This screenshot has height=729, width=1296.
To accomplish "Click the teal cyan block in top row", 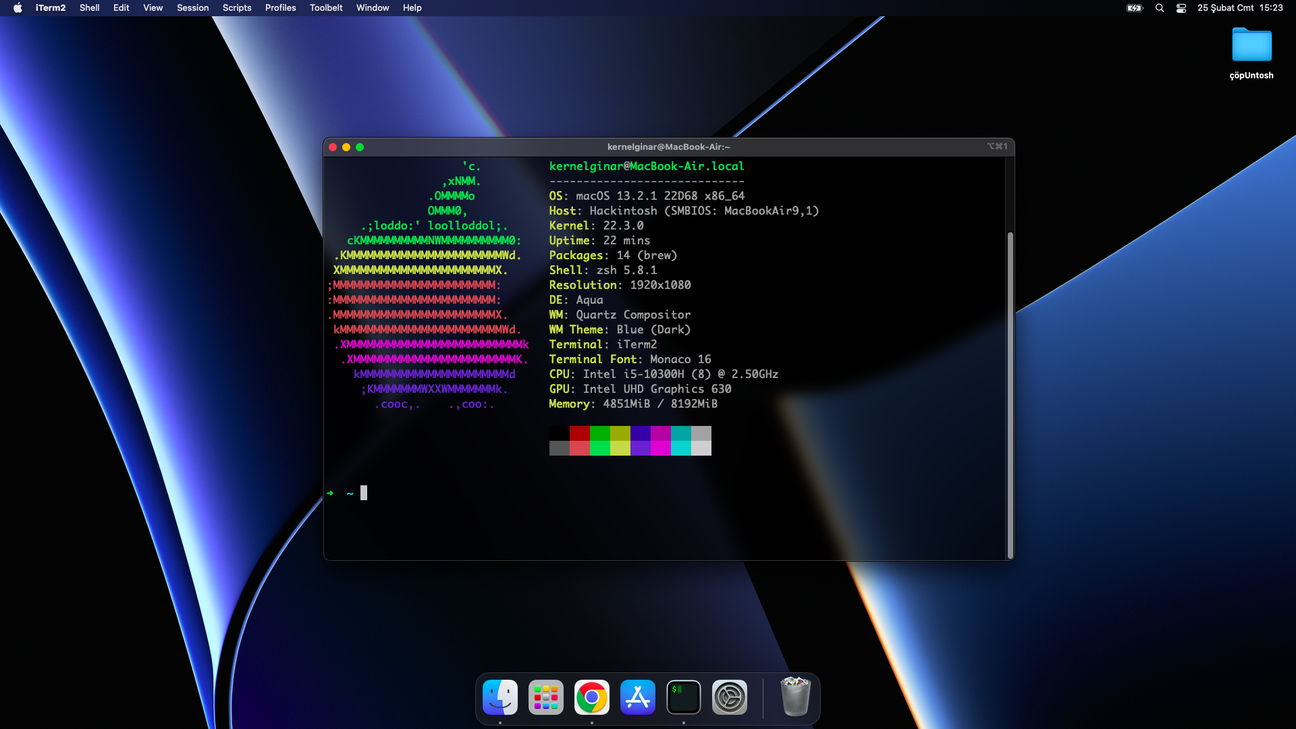I will point(680,433).
